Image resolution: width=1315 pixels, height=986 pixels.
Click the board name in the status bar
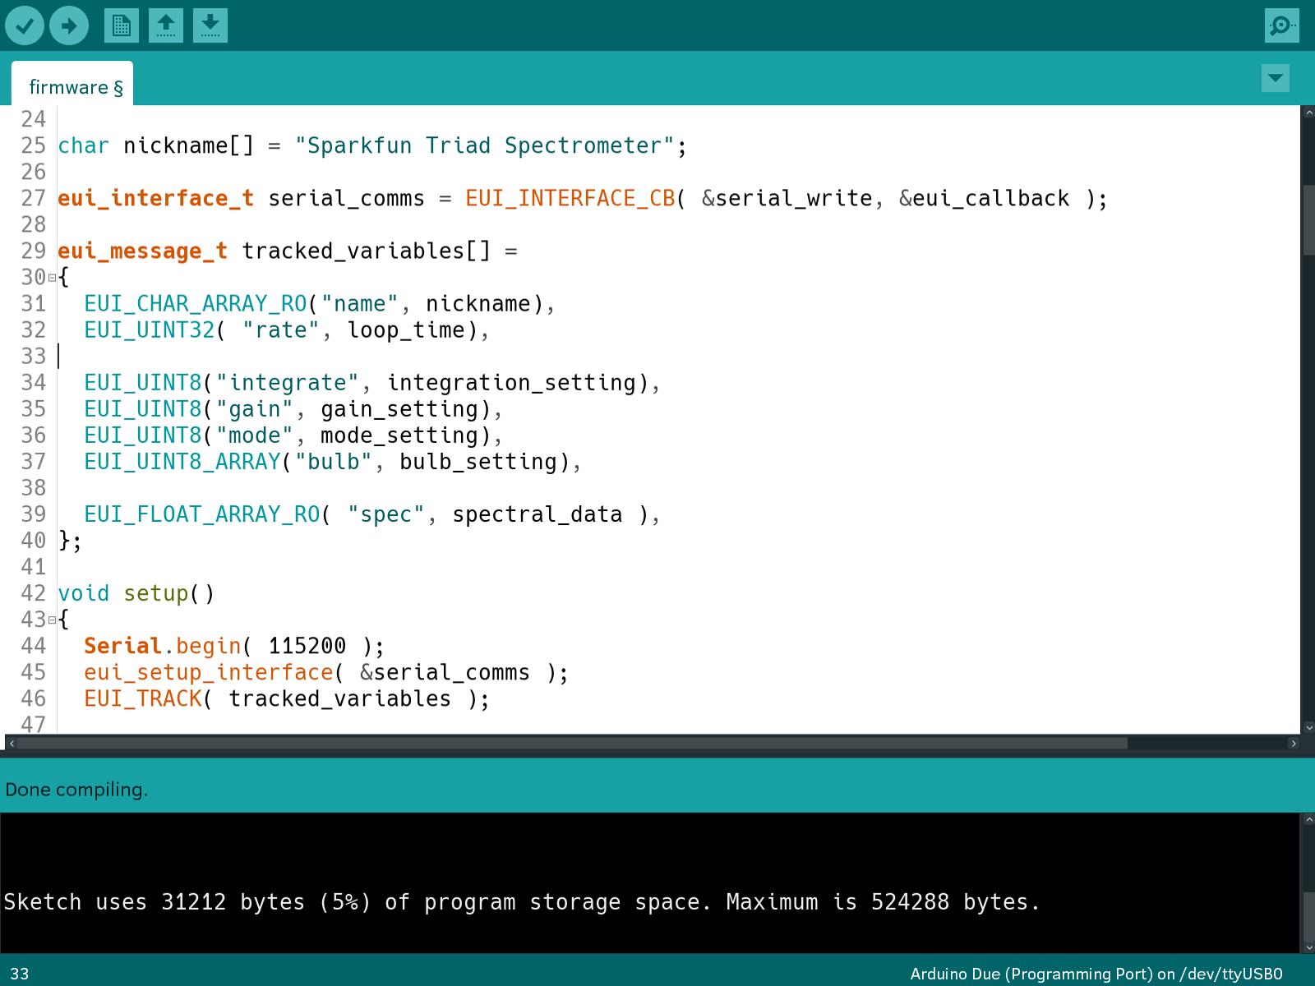(1093, 973)
